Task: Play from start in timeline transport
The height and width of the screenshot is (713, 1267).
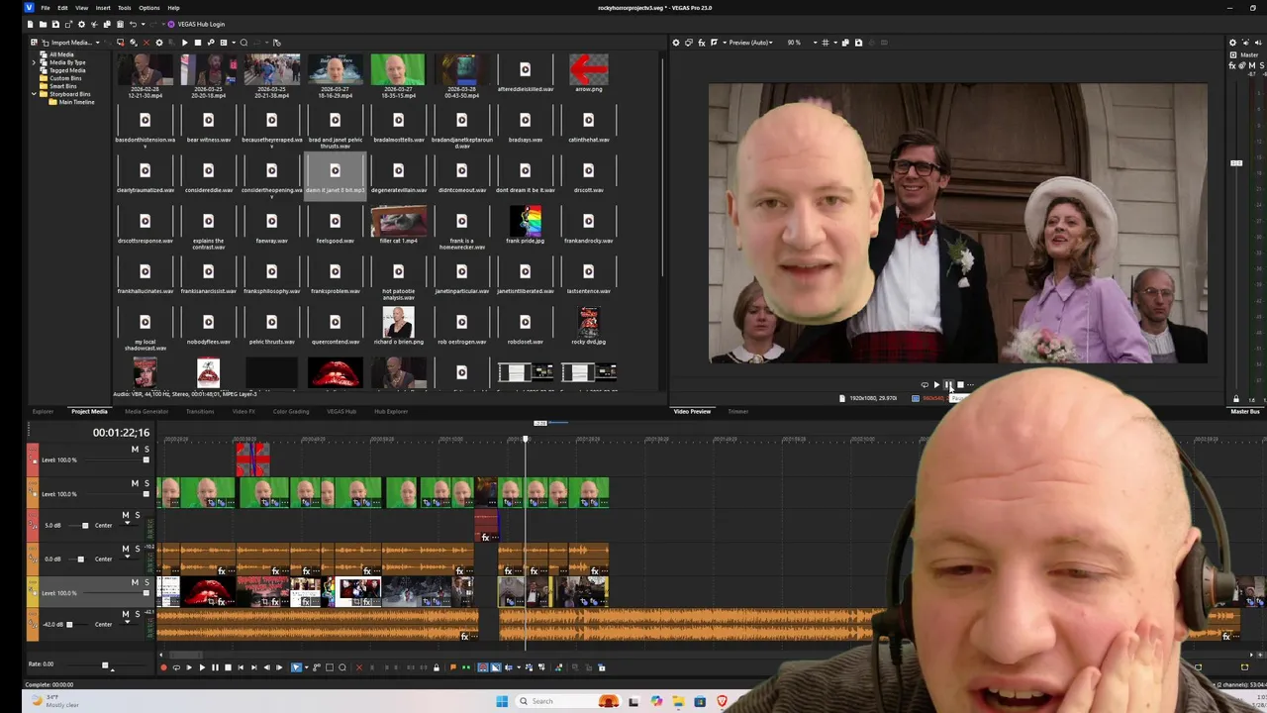Action: point(189,667)
